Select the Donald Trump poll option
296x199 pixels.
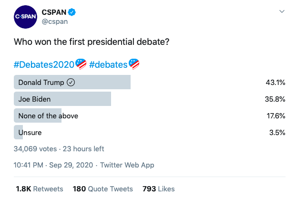click(x=41, y=83)
